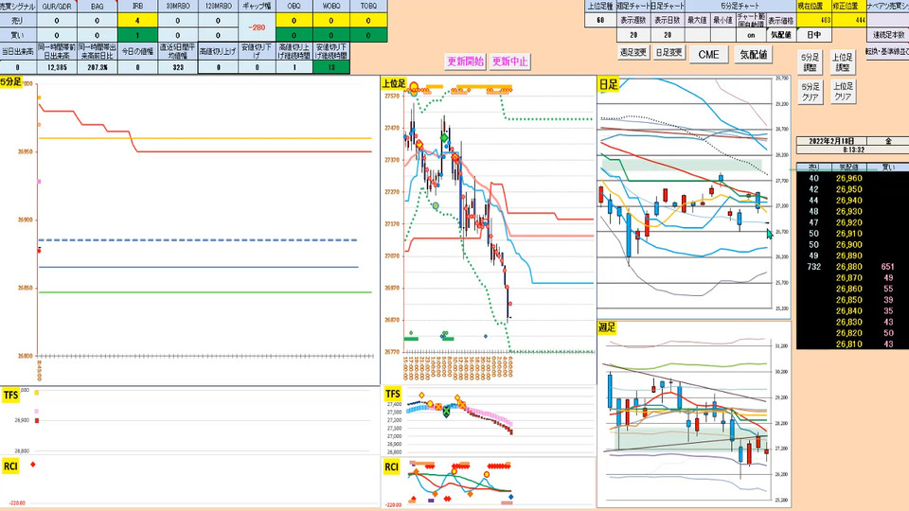Select the empty 最小値 input cell

click(x=722, y=35)
